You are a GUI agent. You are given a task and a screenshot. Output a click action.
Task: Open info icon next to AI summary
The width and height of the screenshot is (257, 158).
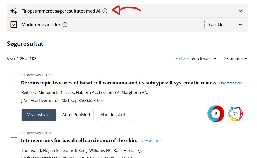(x=105, y=11)
